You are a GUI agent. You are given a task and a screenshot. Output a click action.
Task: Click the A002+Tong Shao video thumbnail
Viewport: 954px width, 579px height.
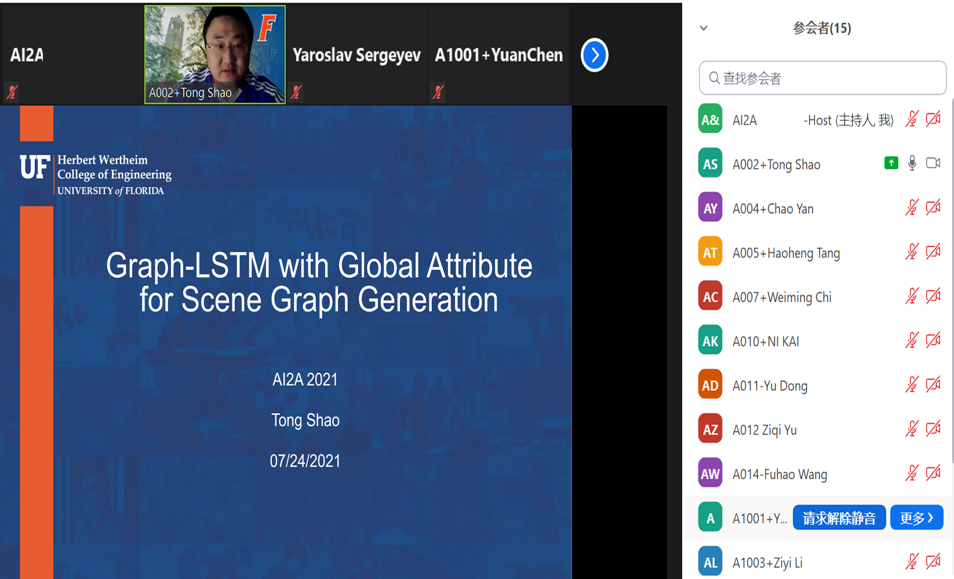[214, 54]
